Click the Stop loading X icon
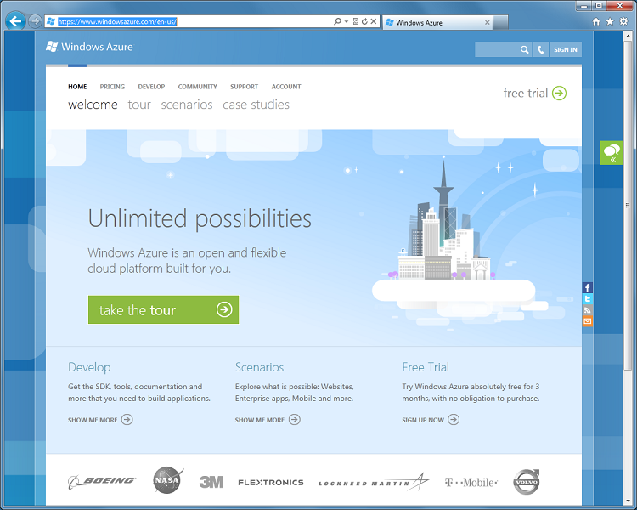 374,21
